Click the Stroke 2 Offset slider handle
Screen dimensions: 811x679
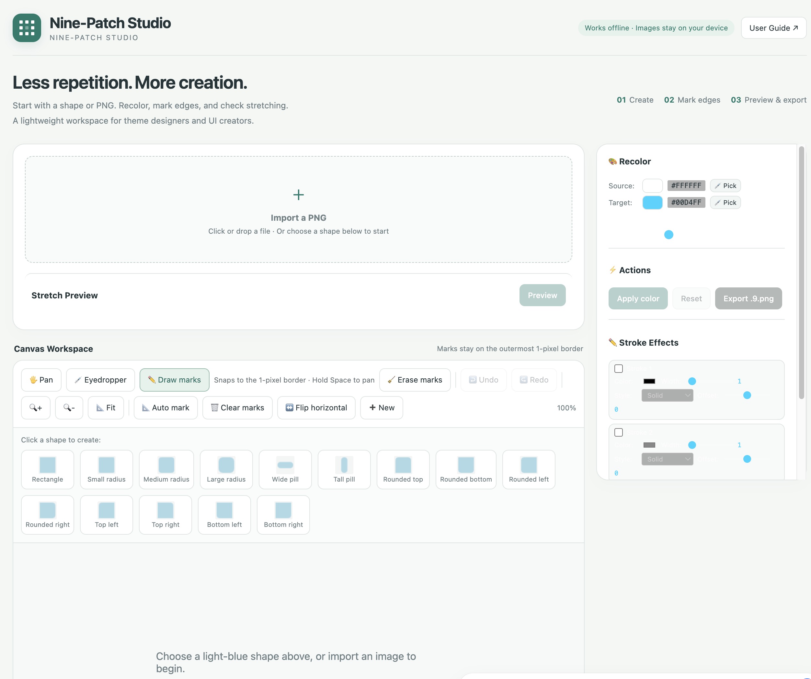[747, 459]
